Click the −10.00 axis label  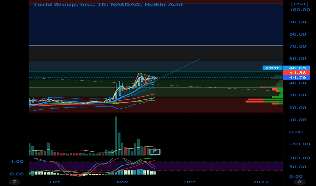(x=299, y=144)
